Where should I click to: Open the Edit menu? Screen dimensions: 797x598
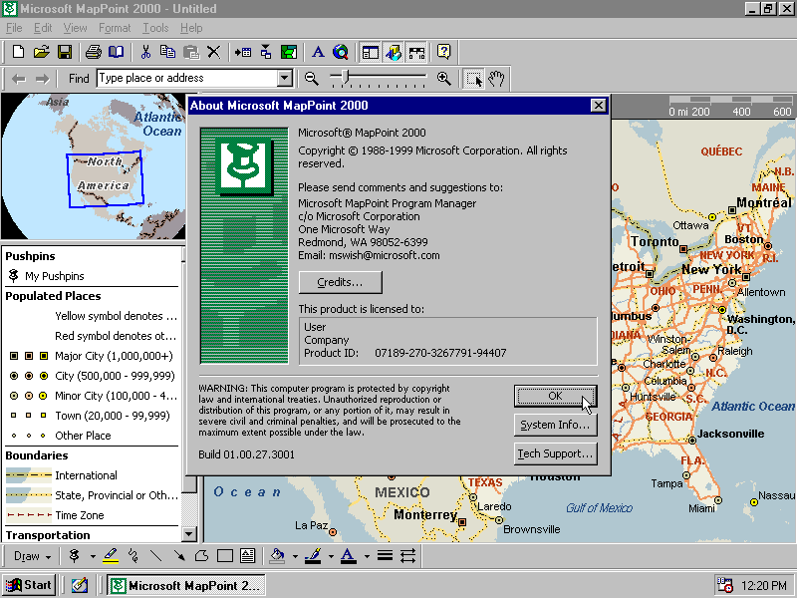(43, 28)
